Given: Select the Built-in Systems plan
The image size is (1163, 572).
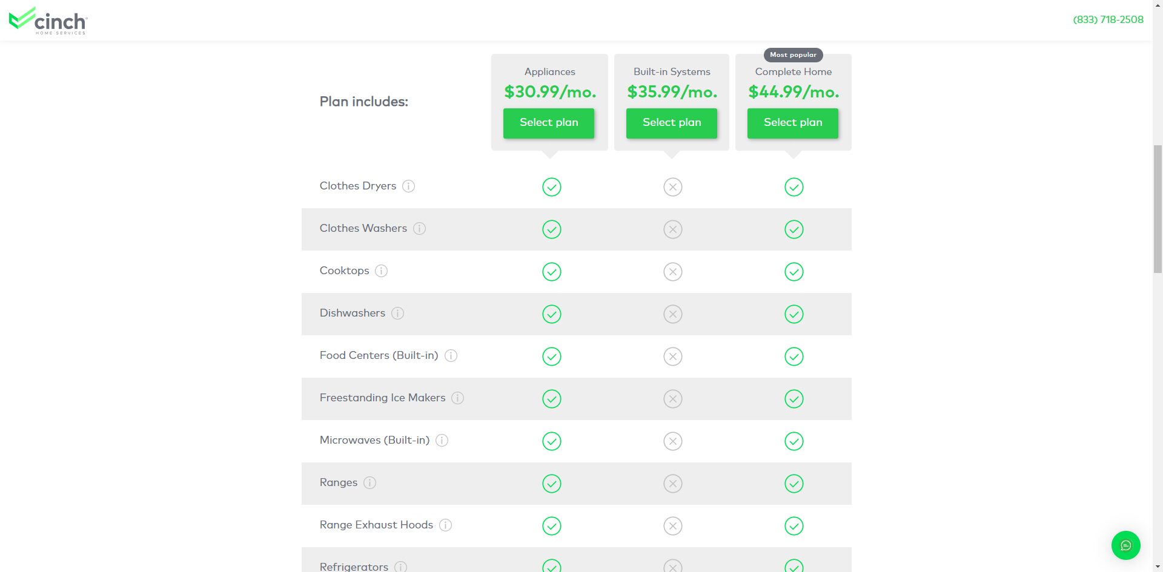Looking at the screenshot, I should [671, 123].
